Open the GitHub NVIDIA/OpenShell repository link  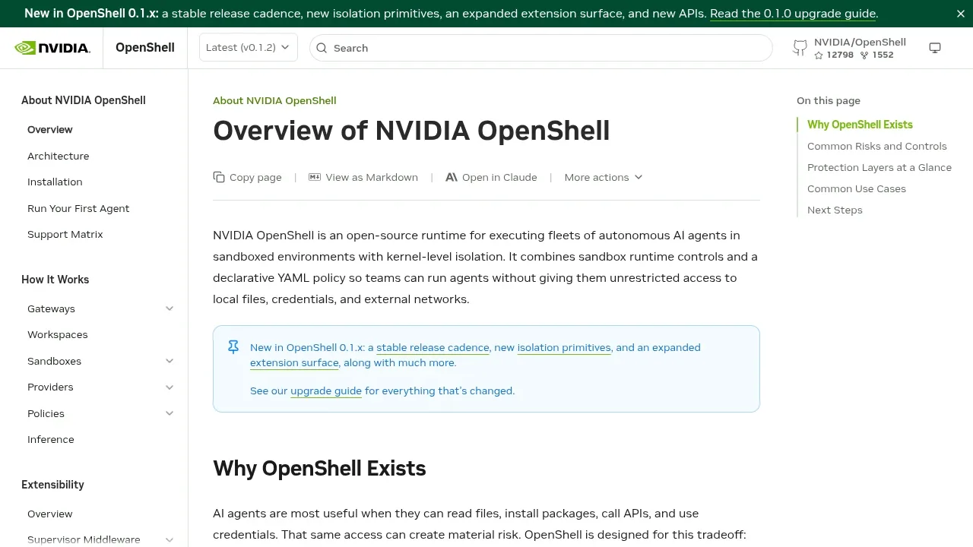[x=850, y=48]
